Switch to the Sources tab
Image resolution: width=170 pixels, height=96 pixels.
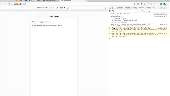point(134,8)
